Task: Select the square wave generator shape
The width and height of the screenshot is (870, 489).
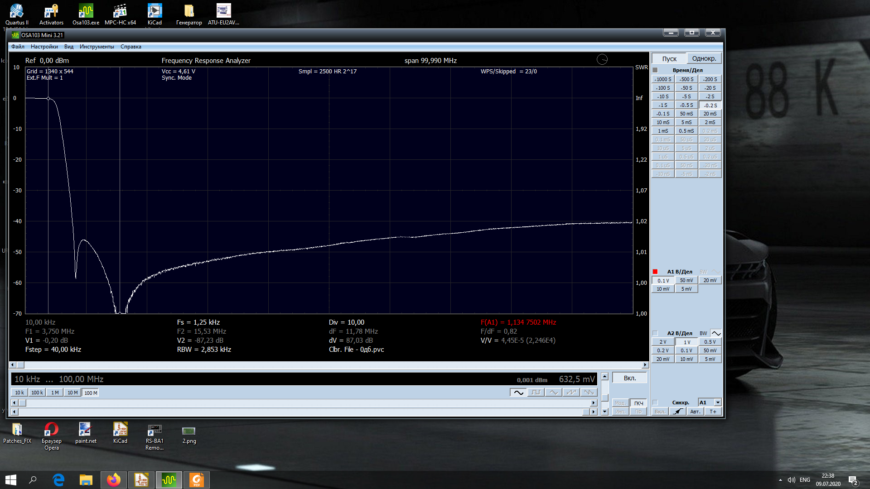Action: [x=536, y=393]
